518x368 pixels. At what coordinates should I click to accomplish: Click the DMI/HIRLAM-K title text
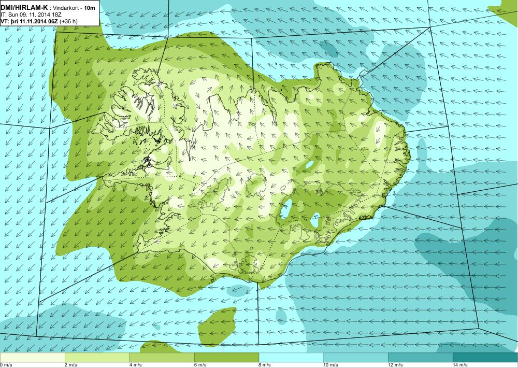(24, 7)
